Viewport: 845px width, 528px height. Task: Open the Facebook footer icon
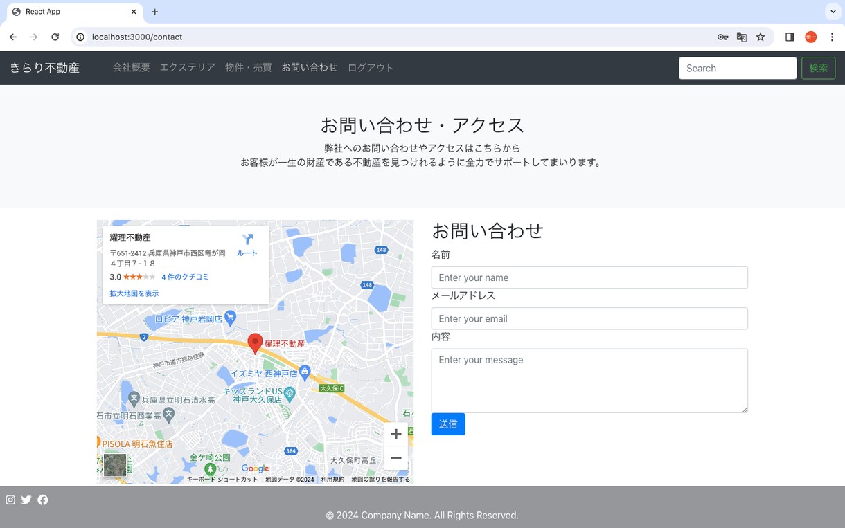tap(43, 500)
